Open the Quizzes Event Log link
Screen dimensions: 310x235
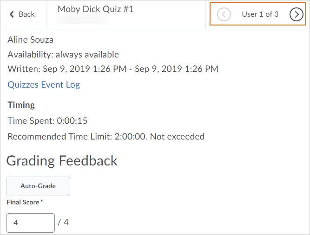pos(44,84)
